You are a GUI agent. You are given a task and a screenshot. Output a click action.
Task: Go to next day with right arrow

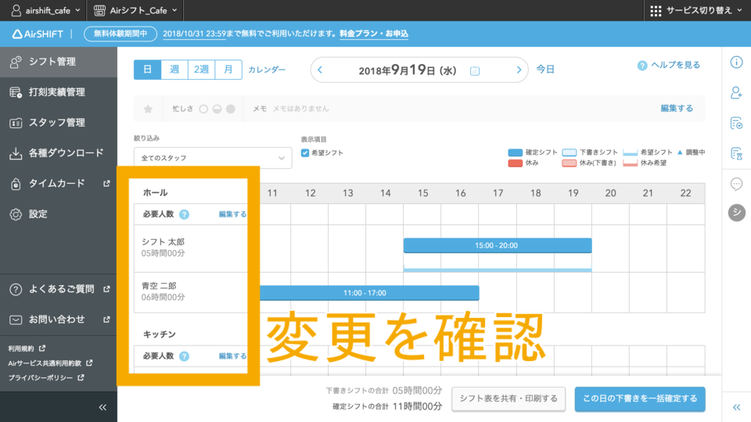[518, 70]
